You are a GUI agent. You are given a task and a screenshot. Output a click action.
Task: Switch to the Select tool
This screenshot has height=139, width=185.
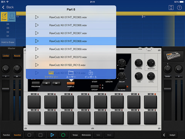point(12,17)
